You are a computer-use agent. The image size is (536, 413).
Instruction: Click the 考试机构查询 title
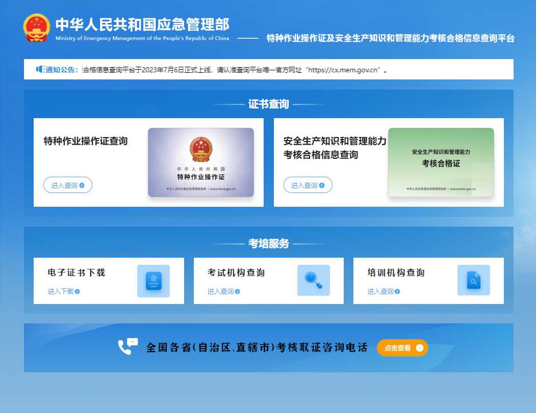[236, 273]
